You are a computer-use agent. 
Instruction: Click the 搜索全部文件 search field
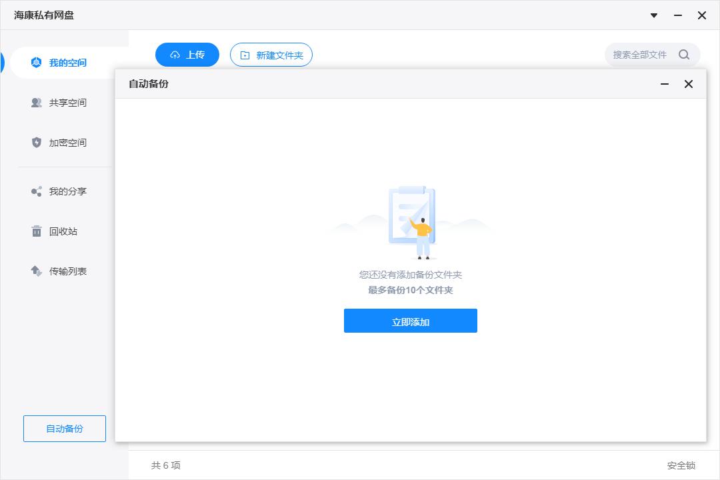640,55
